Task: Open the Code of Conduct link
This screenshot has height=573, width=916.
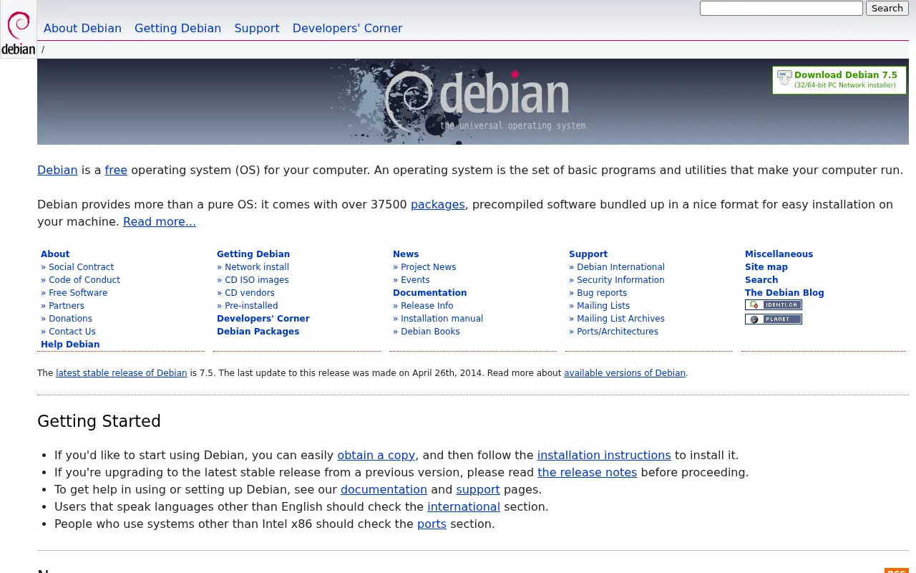Action: point(84,280)
